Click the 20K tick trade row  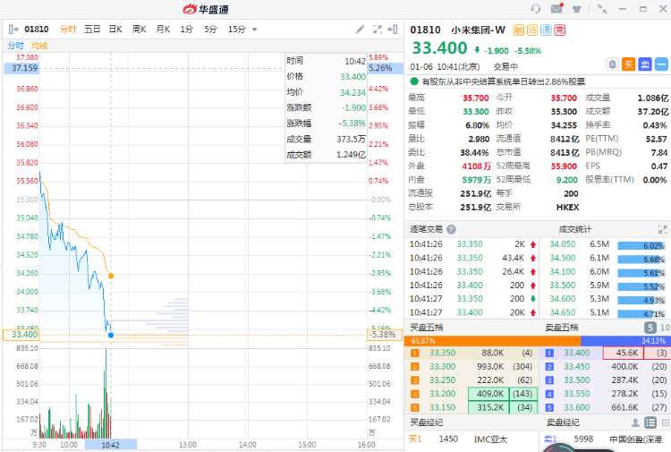point(473,313)
